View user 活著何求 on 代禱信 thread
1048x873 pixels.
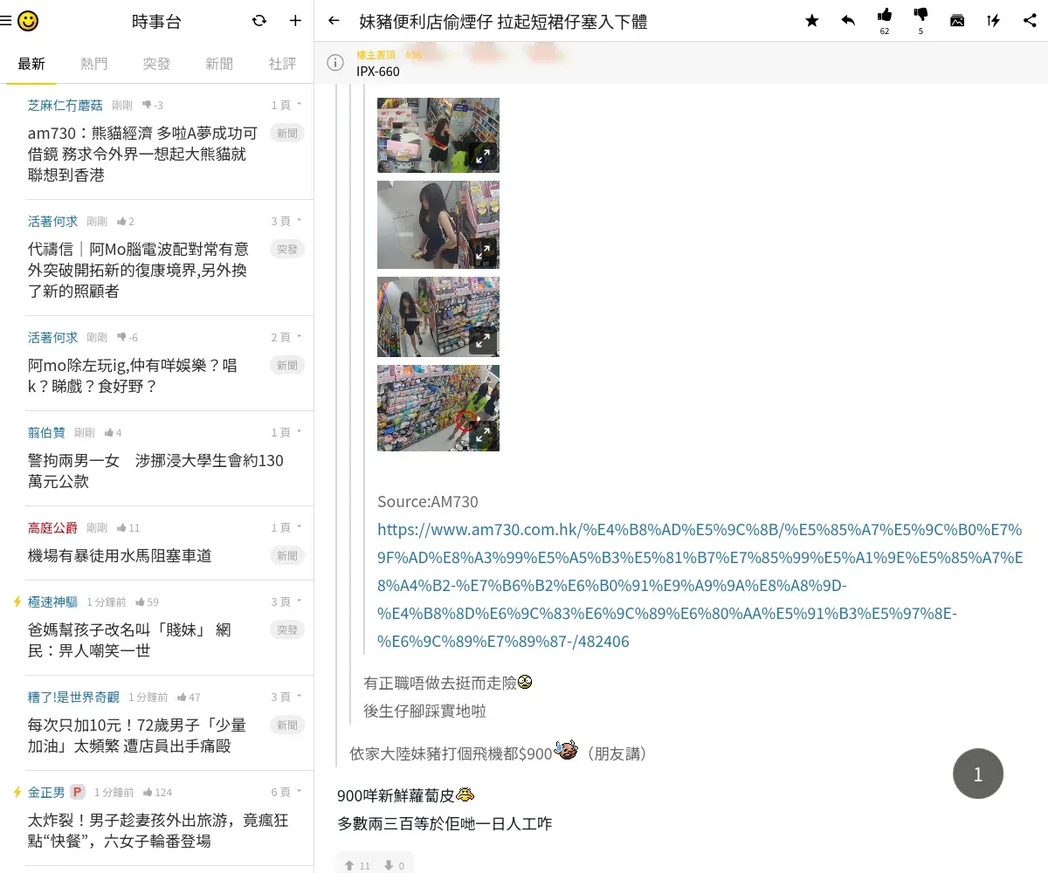tap(52, 221)
